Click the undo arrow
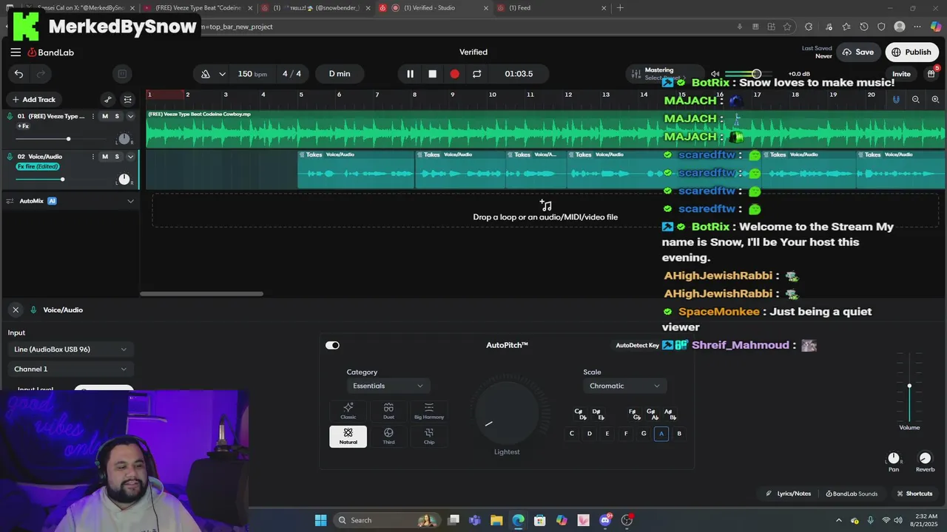 [x=18, y=74]
